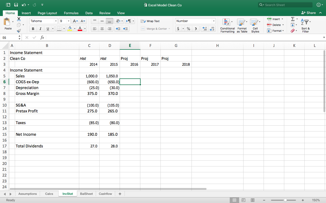The height and width of the screenshot is (203, 326).
Task: Click the AutoSum sigma icon
Action: click(x=293, y=19)
